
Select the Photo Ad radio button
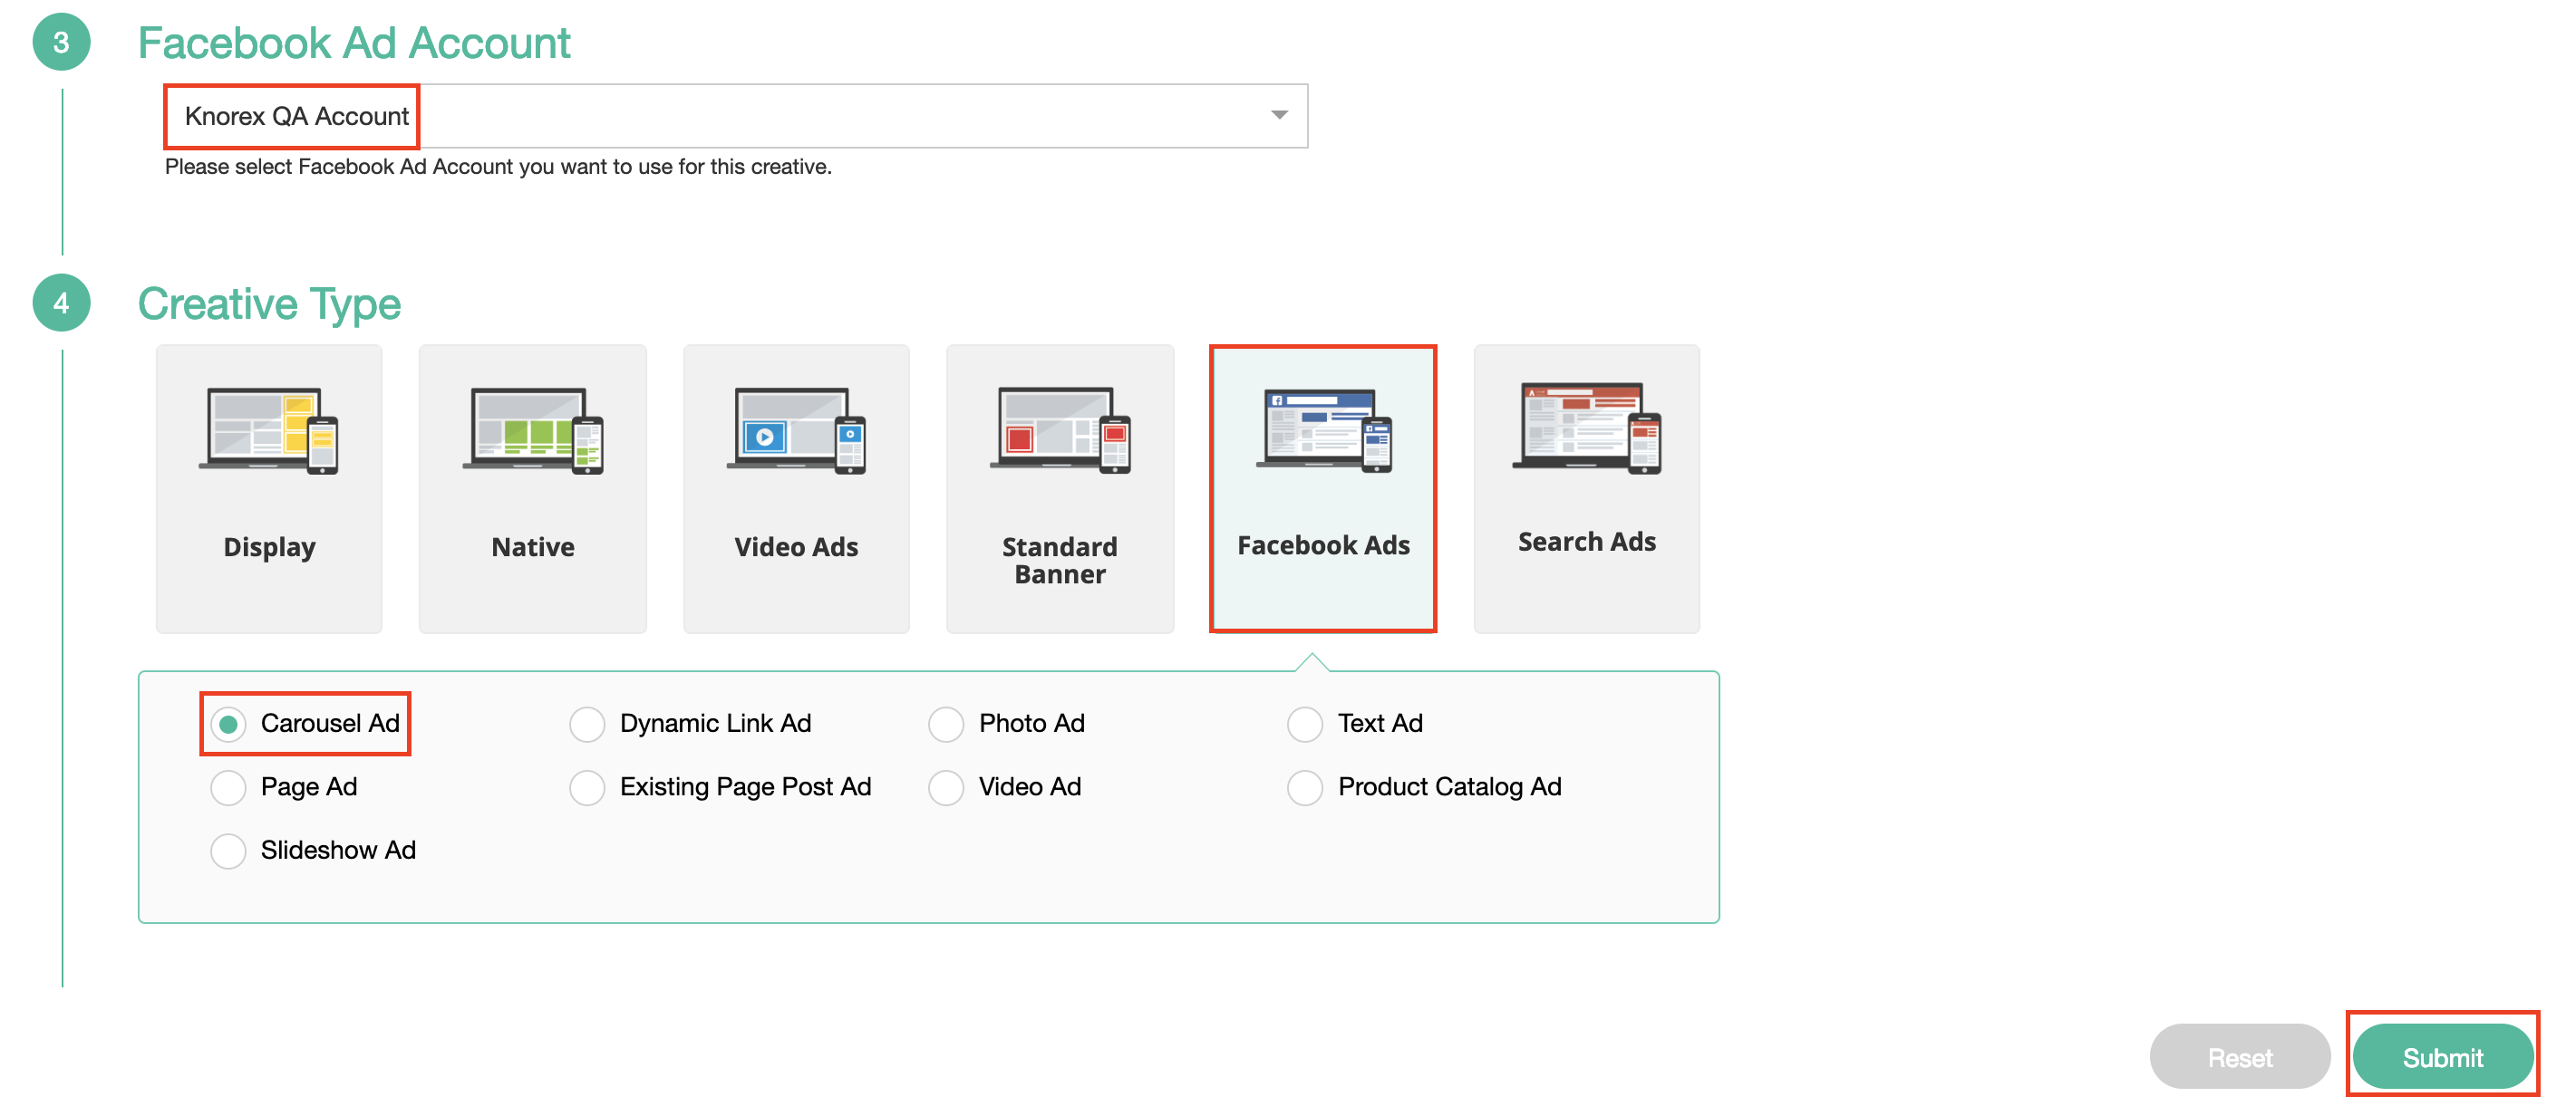tap(946, 724)
